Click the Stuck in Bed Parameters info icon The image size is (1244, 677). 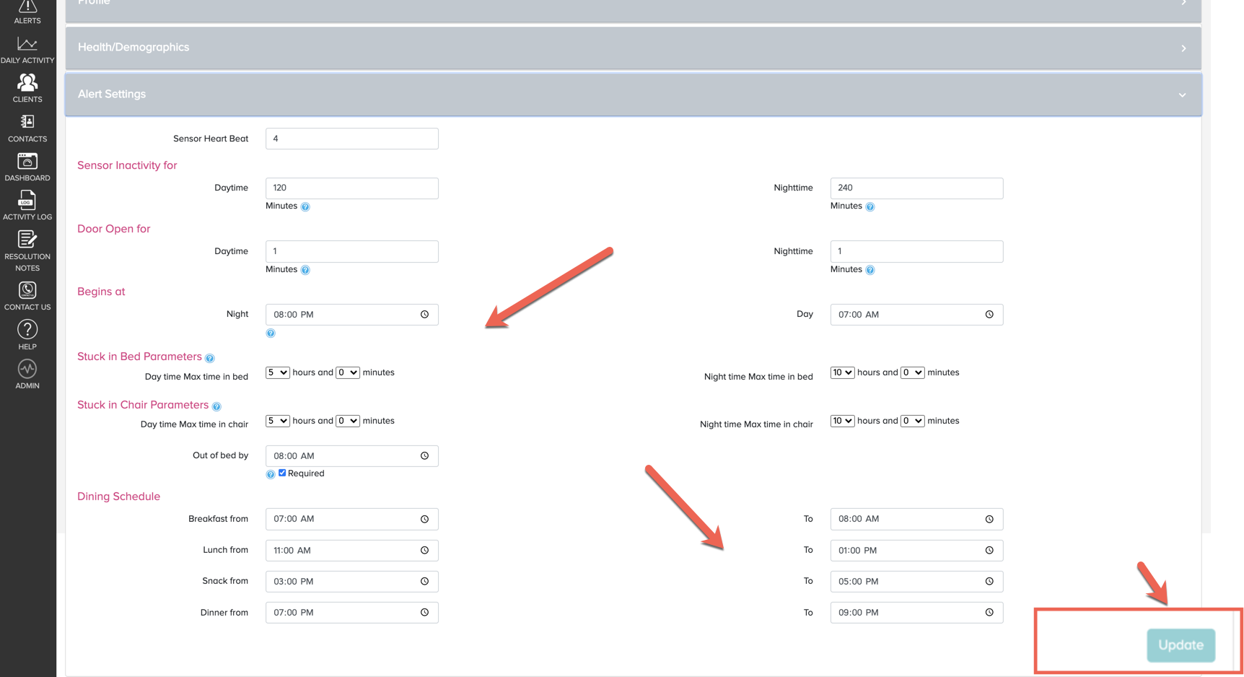(210, 358)
